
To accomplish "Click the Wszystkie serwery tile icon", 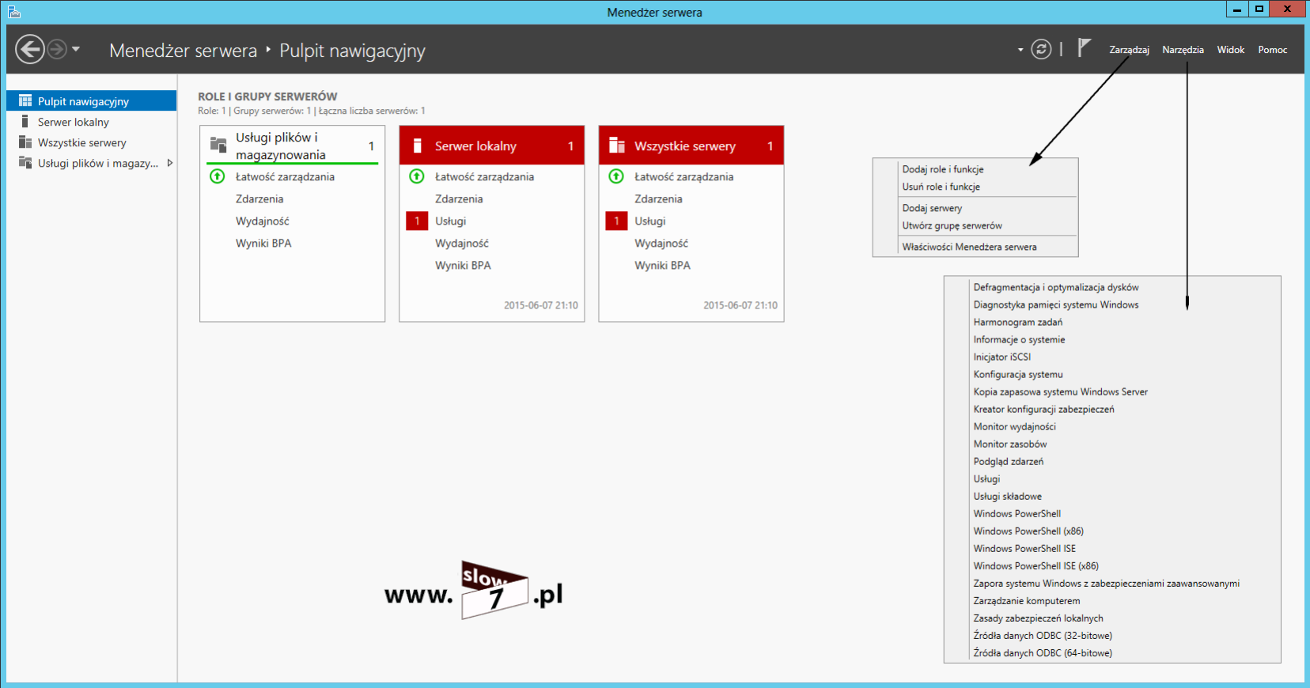I will click(617, 146).
